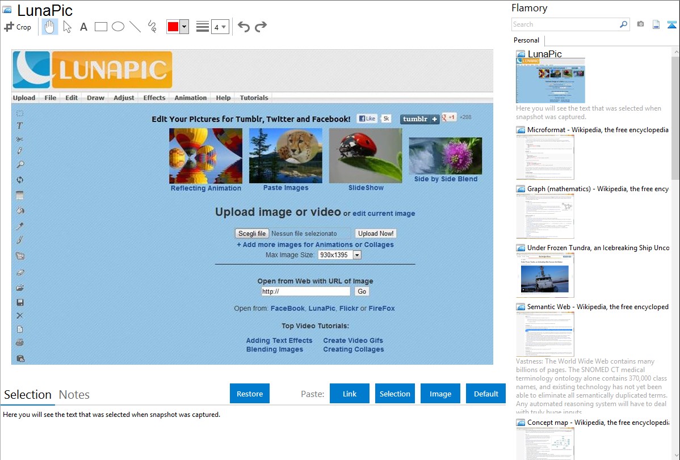The width and height of the screenshot is (680, 460).
Task: Open the color picker dropdown arrow
Action: [x=184, y=27]
